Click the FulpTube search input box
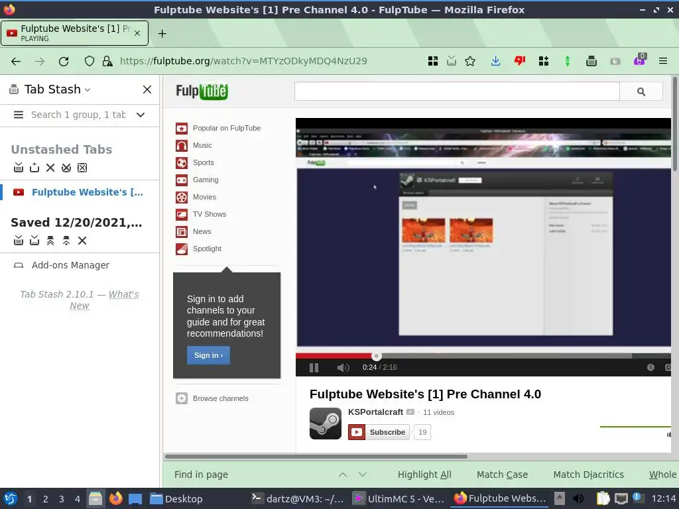The width and height of the screenshot is (679, 509). (x=457, y=91)
